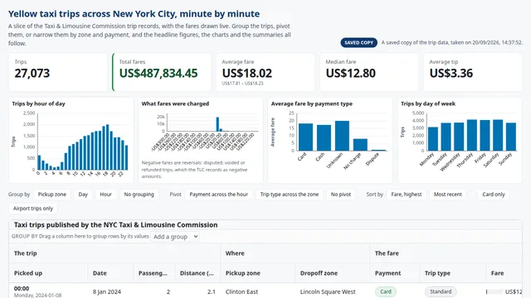The image size is (531, 298).
Task: Toggle Airport trips only filter
Action: [x=33, y=209]
